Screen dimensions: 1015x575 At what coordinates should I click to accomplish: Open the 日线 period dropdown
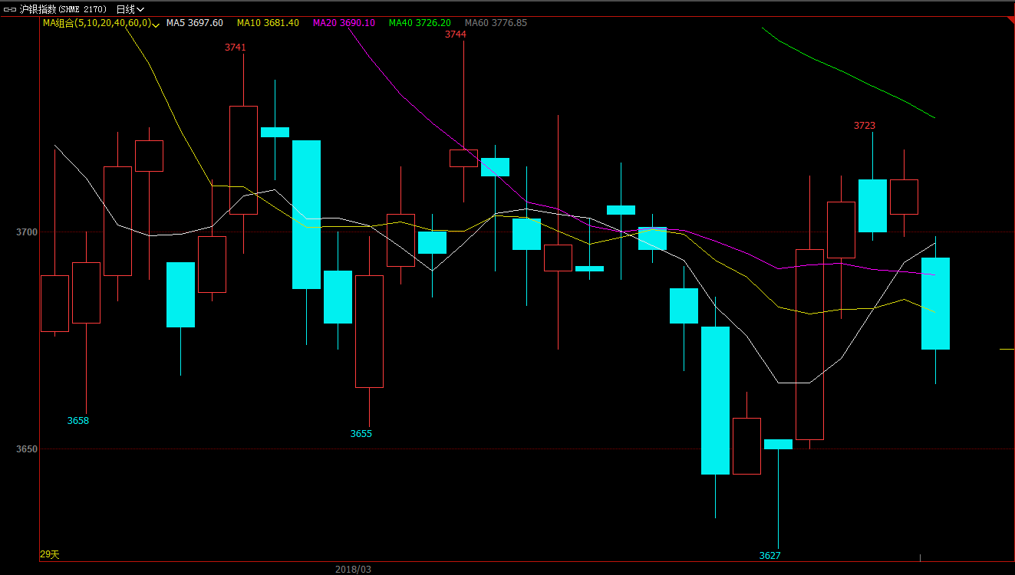point(130,9)
